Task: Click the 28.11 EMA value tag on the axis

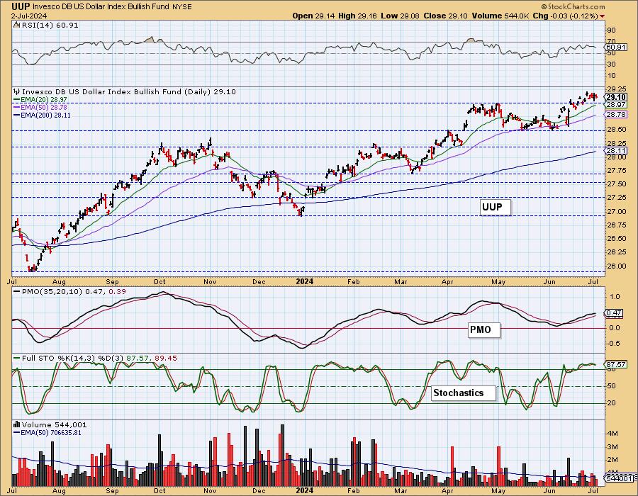Action: [615, 150]
